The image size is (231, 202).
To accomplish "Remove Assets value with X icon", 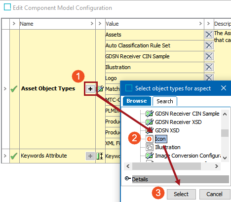I will point(209,35).
